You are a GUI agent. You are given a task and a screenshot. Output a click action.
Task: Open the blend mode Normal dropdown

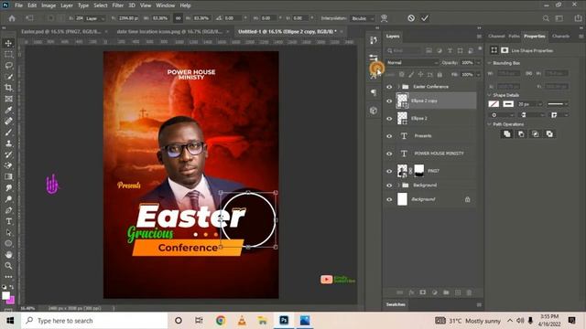tap(412, 63)
